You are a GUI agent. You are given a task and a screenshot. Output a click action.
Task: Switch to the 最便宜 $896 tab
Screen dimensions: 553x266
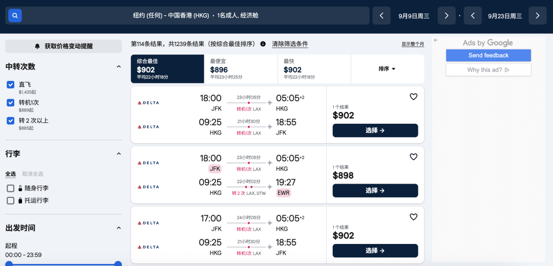(241, 69)
